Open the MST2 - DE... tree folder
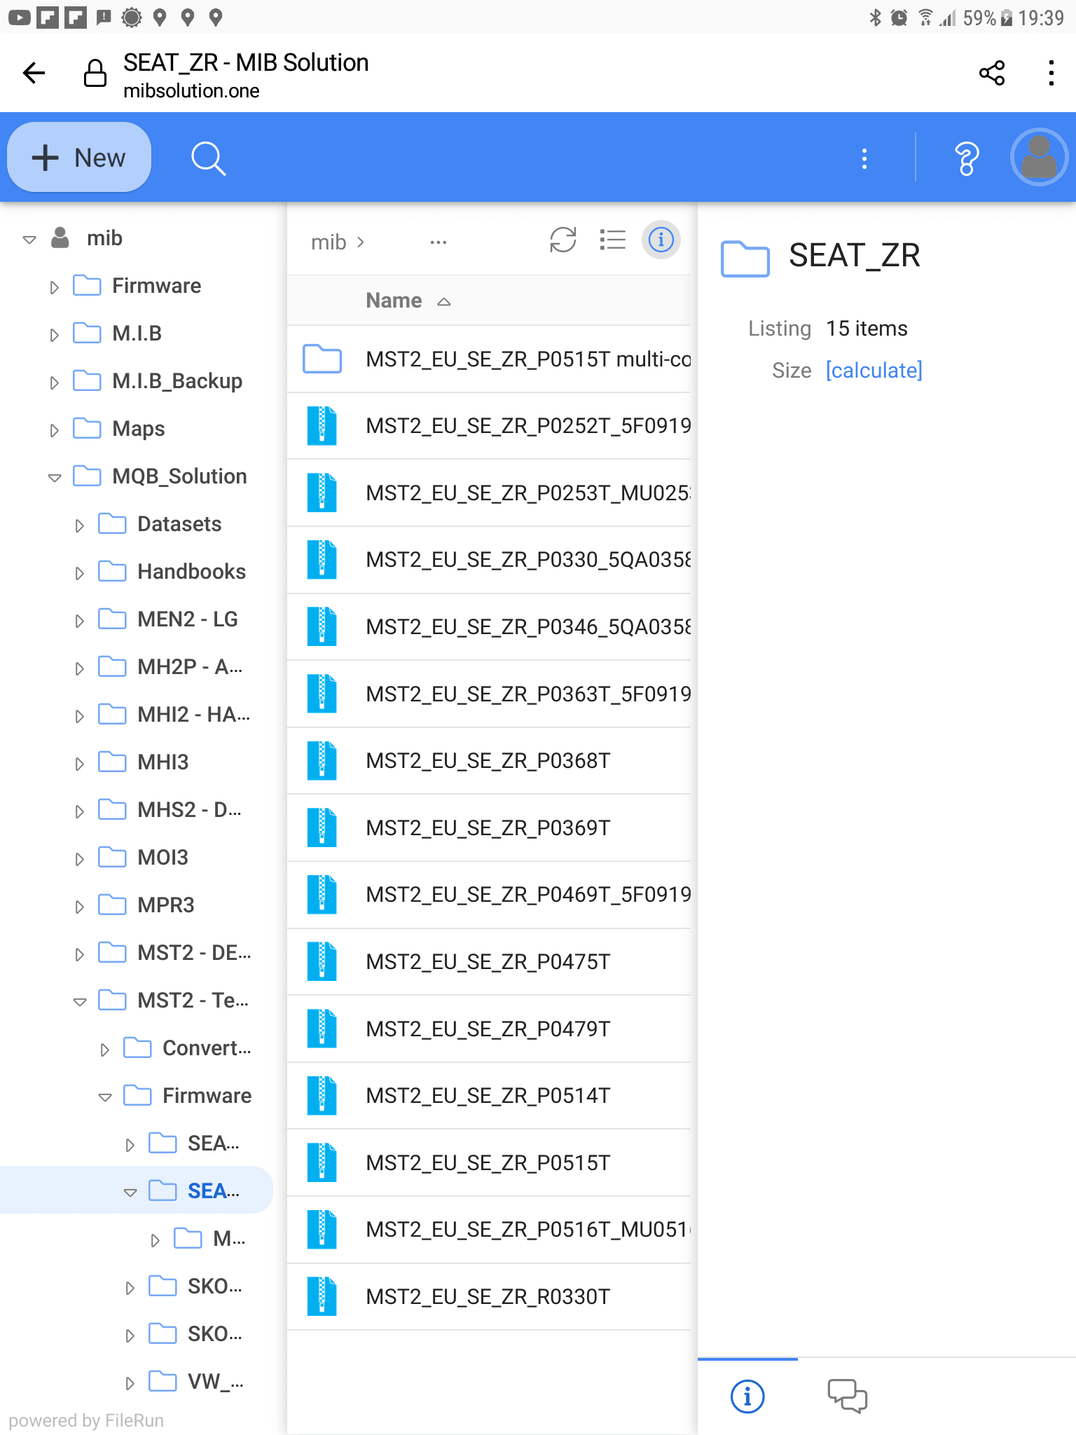The height and width of the screenshot is (1435, 1076). (194, 952)
